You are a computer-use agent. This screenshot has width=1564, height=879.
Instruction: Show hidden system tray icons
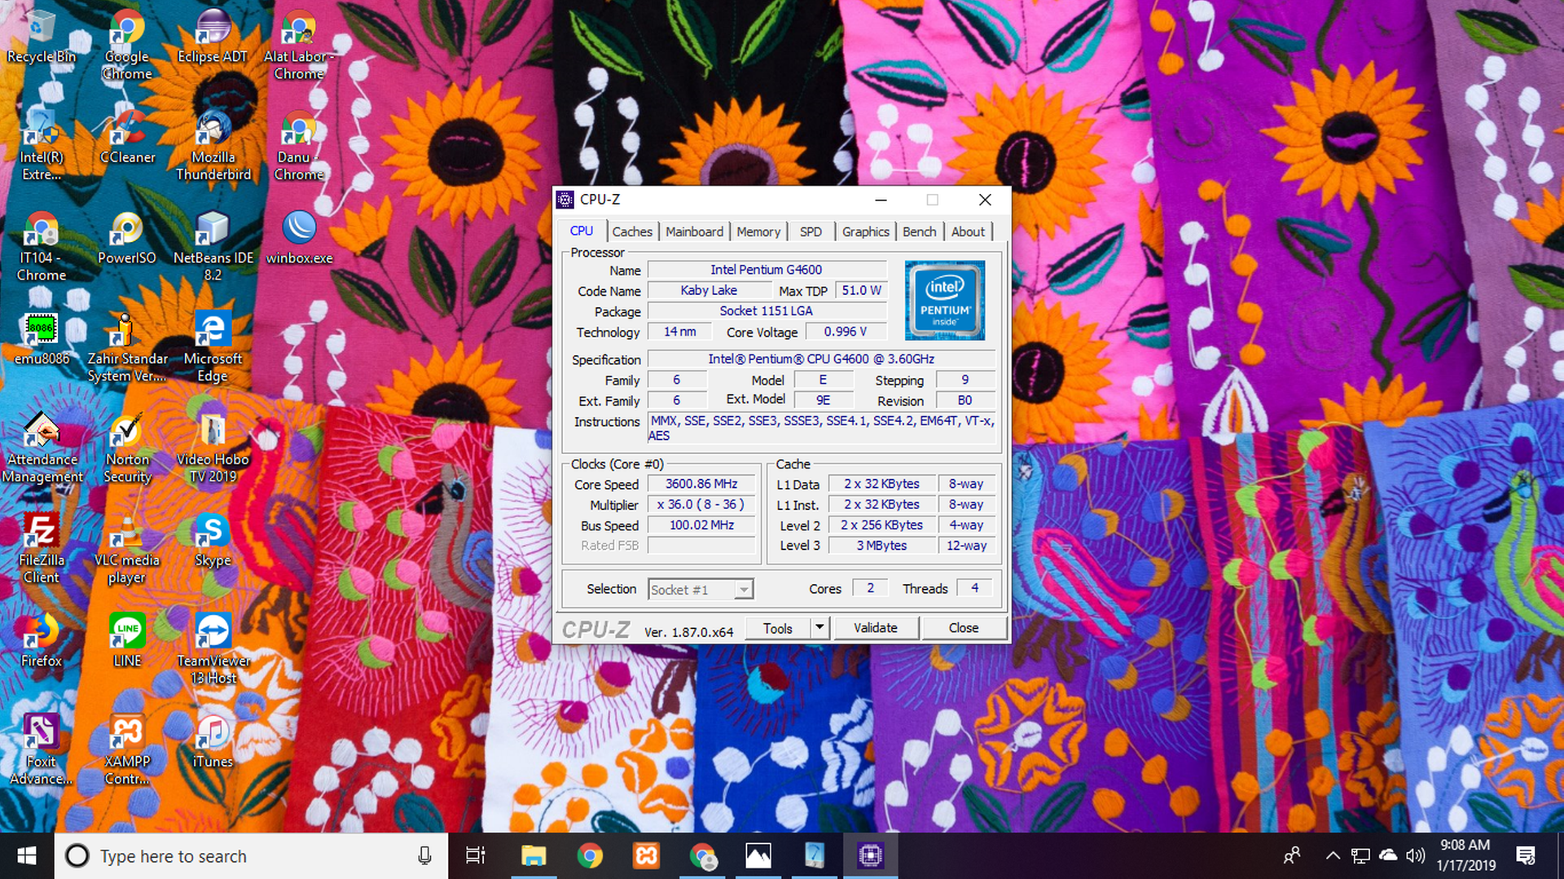pos(1333,855)
